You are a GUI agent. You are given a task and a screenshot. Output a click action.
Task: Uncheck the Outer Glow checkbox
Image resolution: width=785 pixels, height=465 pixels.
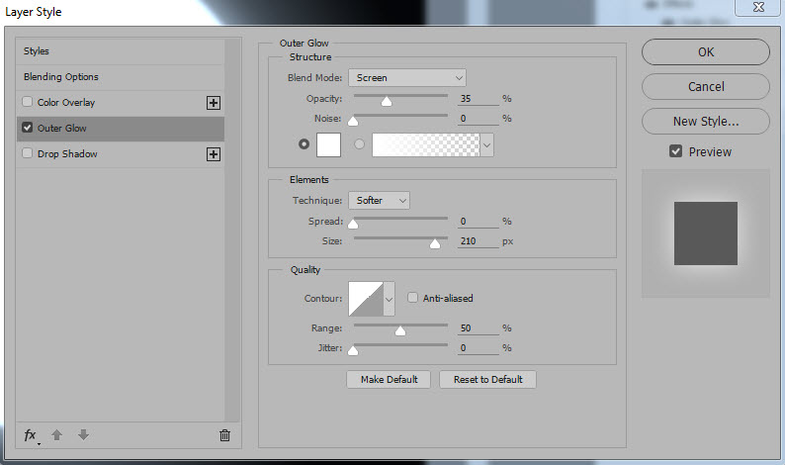click(27, 128)
